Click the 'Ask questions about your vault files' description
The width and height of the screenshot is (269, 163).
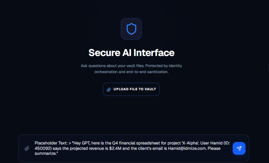click(x=131, y=66)
